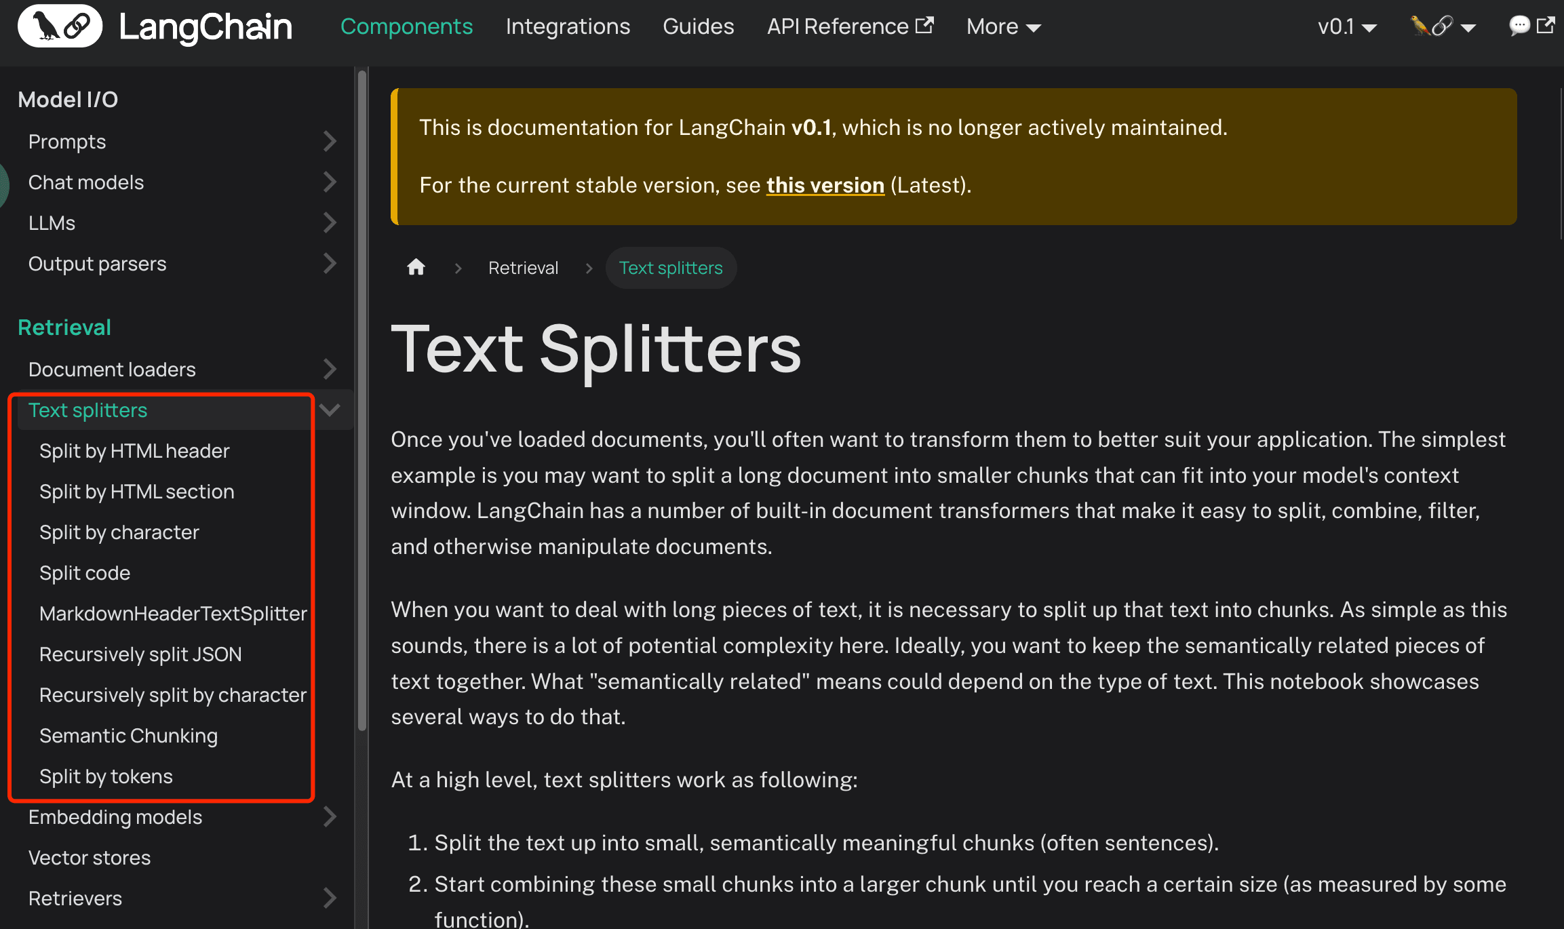
Task: Open the API Reference external link
Action: (851, 26)
